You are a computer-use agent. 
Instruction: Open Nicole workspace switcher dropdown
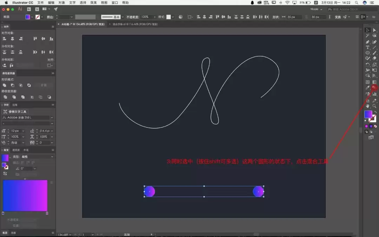(x=316, y=9)
